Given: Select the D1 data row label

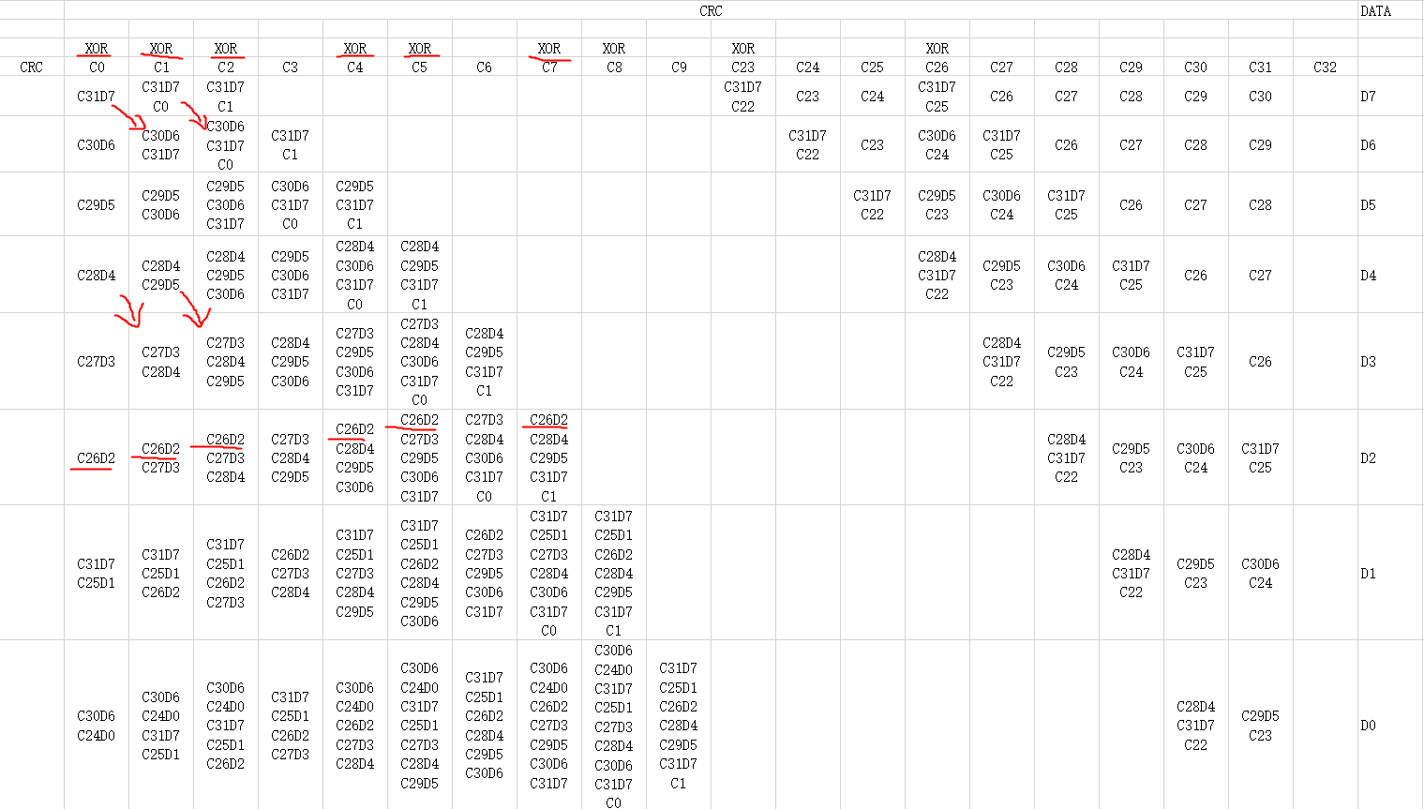Looking at the screenshot, I should click(x=1390, y=573).
